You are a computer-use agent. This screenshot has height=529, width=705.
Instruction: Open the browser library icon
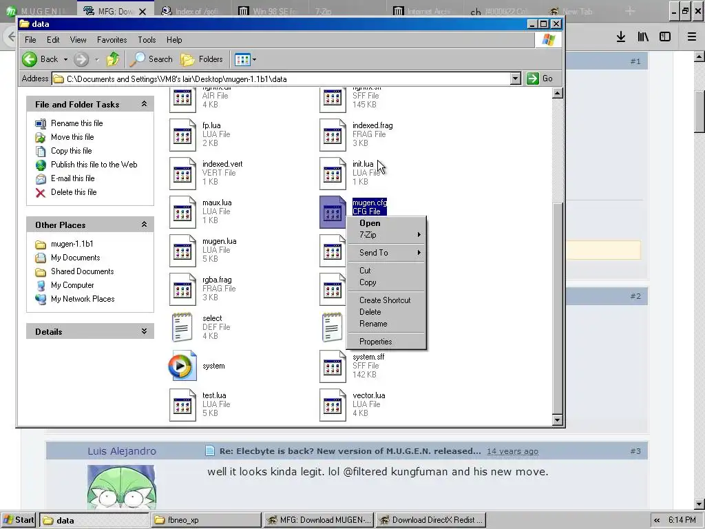point(643,37)
